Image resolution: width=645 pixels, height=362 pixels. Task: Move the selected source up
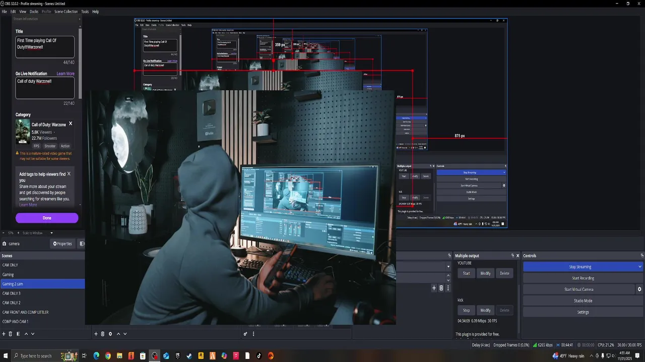[x=118, y=334]
